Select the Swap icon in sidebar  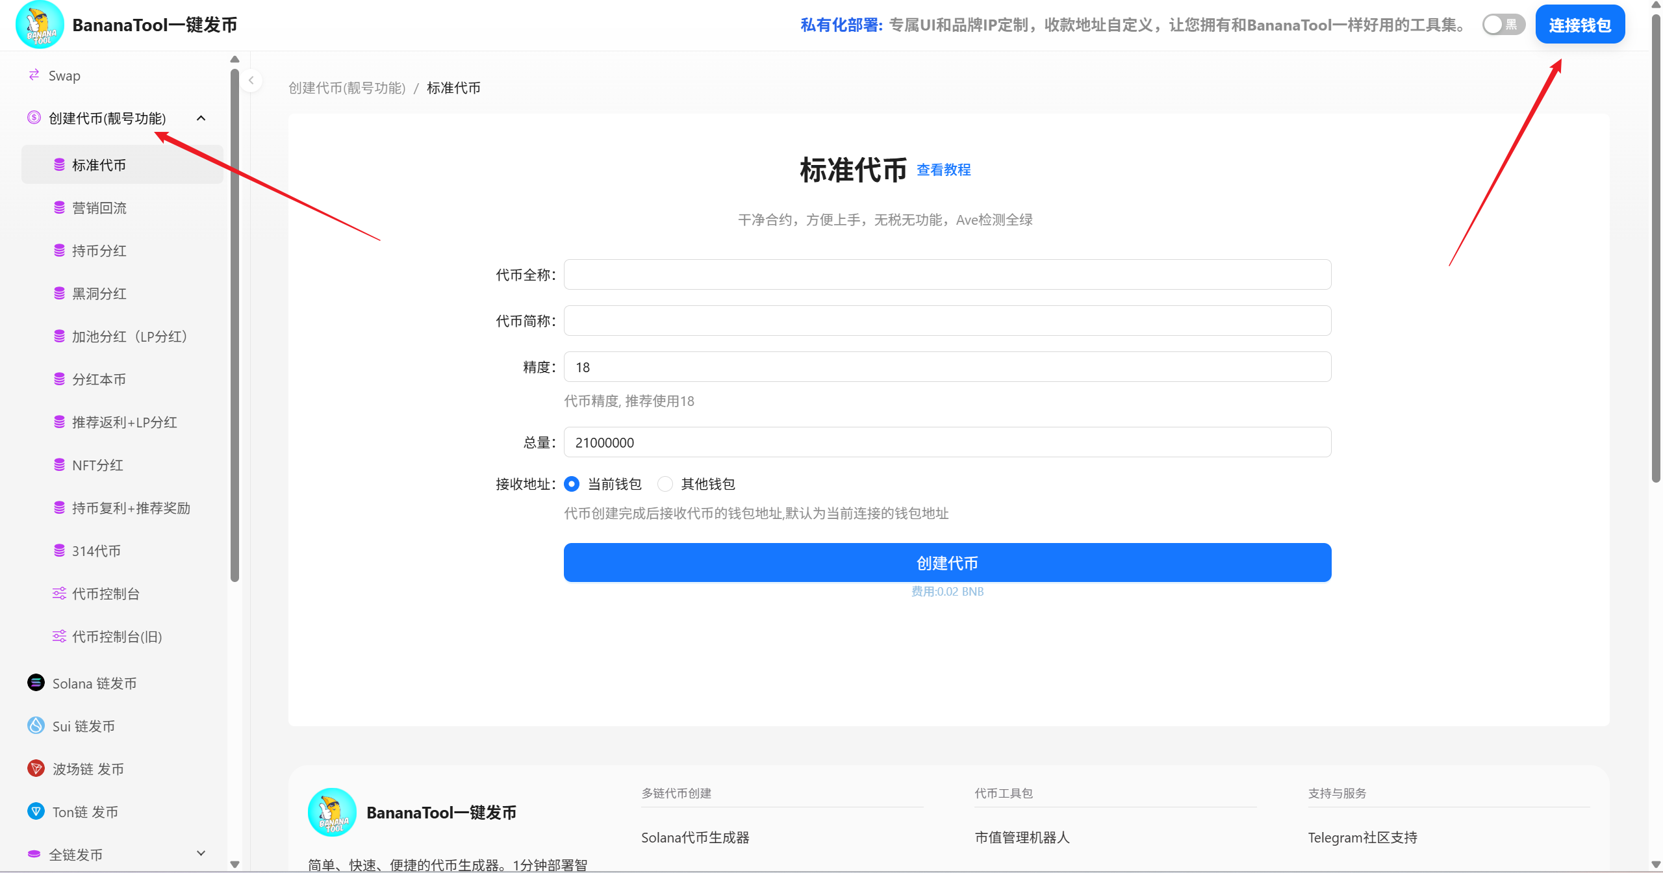34,75
